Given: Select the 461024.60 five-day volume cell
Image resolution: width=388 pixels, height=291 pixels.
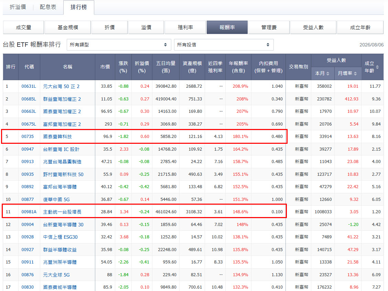Looking at the screenshot, I should (166, 212).
